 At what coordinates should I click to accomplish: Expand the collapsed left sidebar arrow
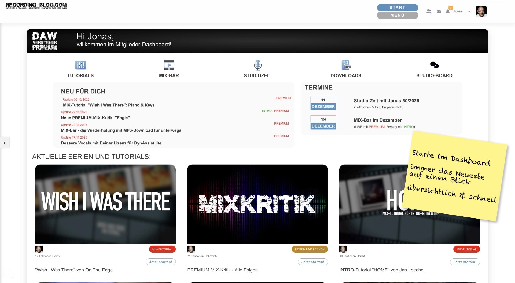[x=5, y=143]
